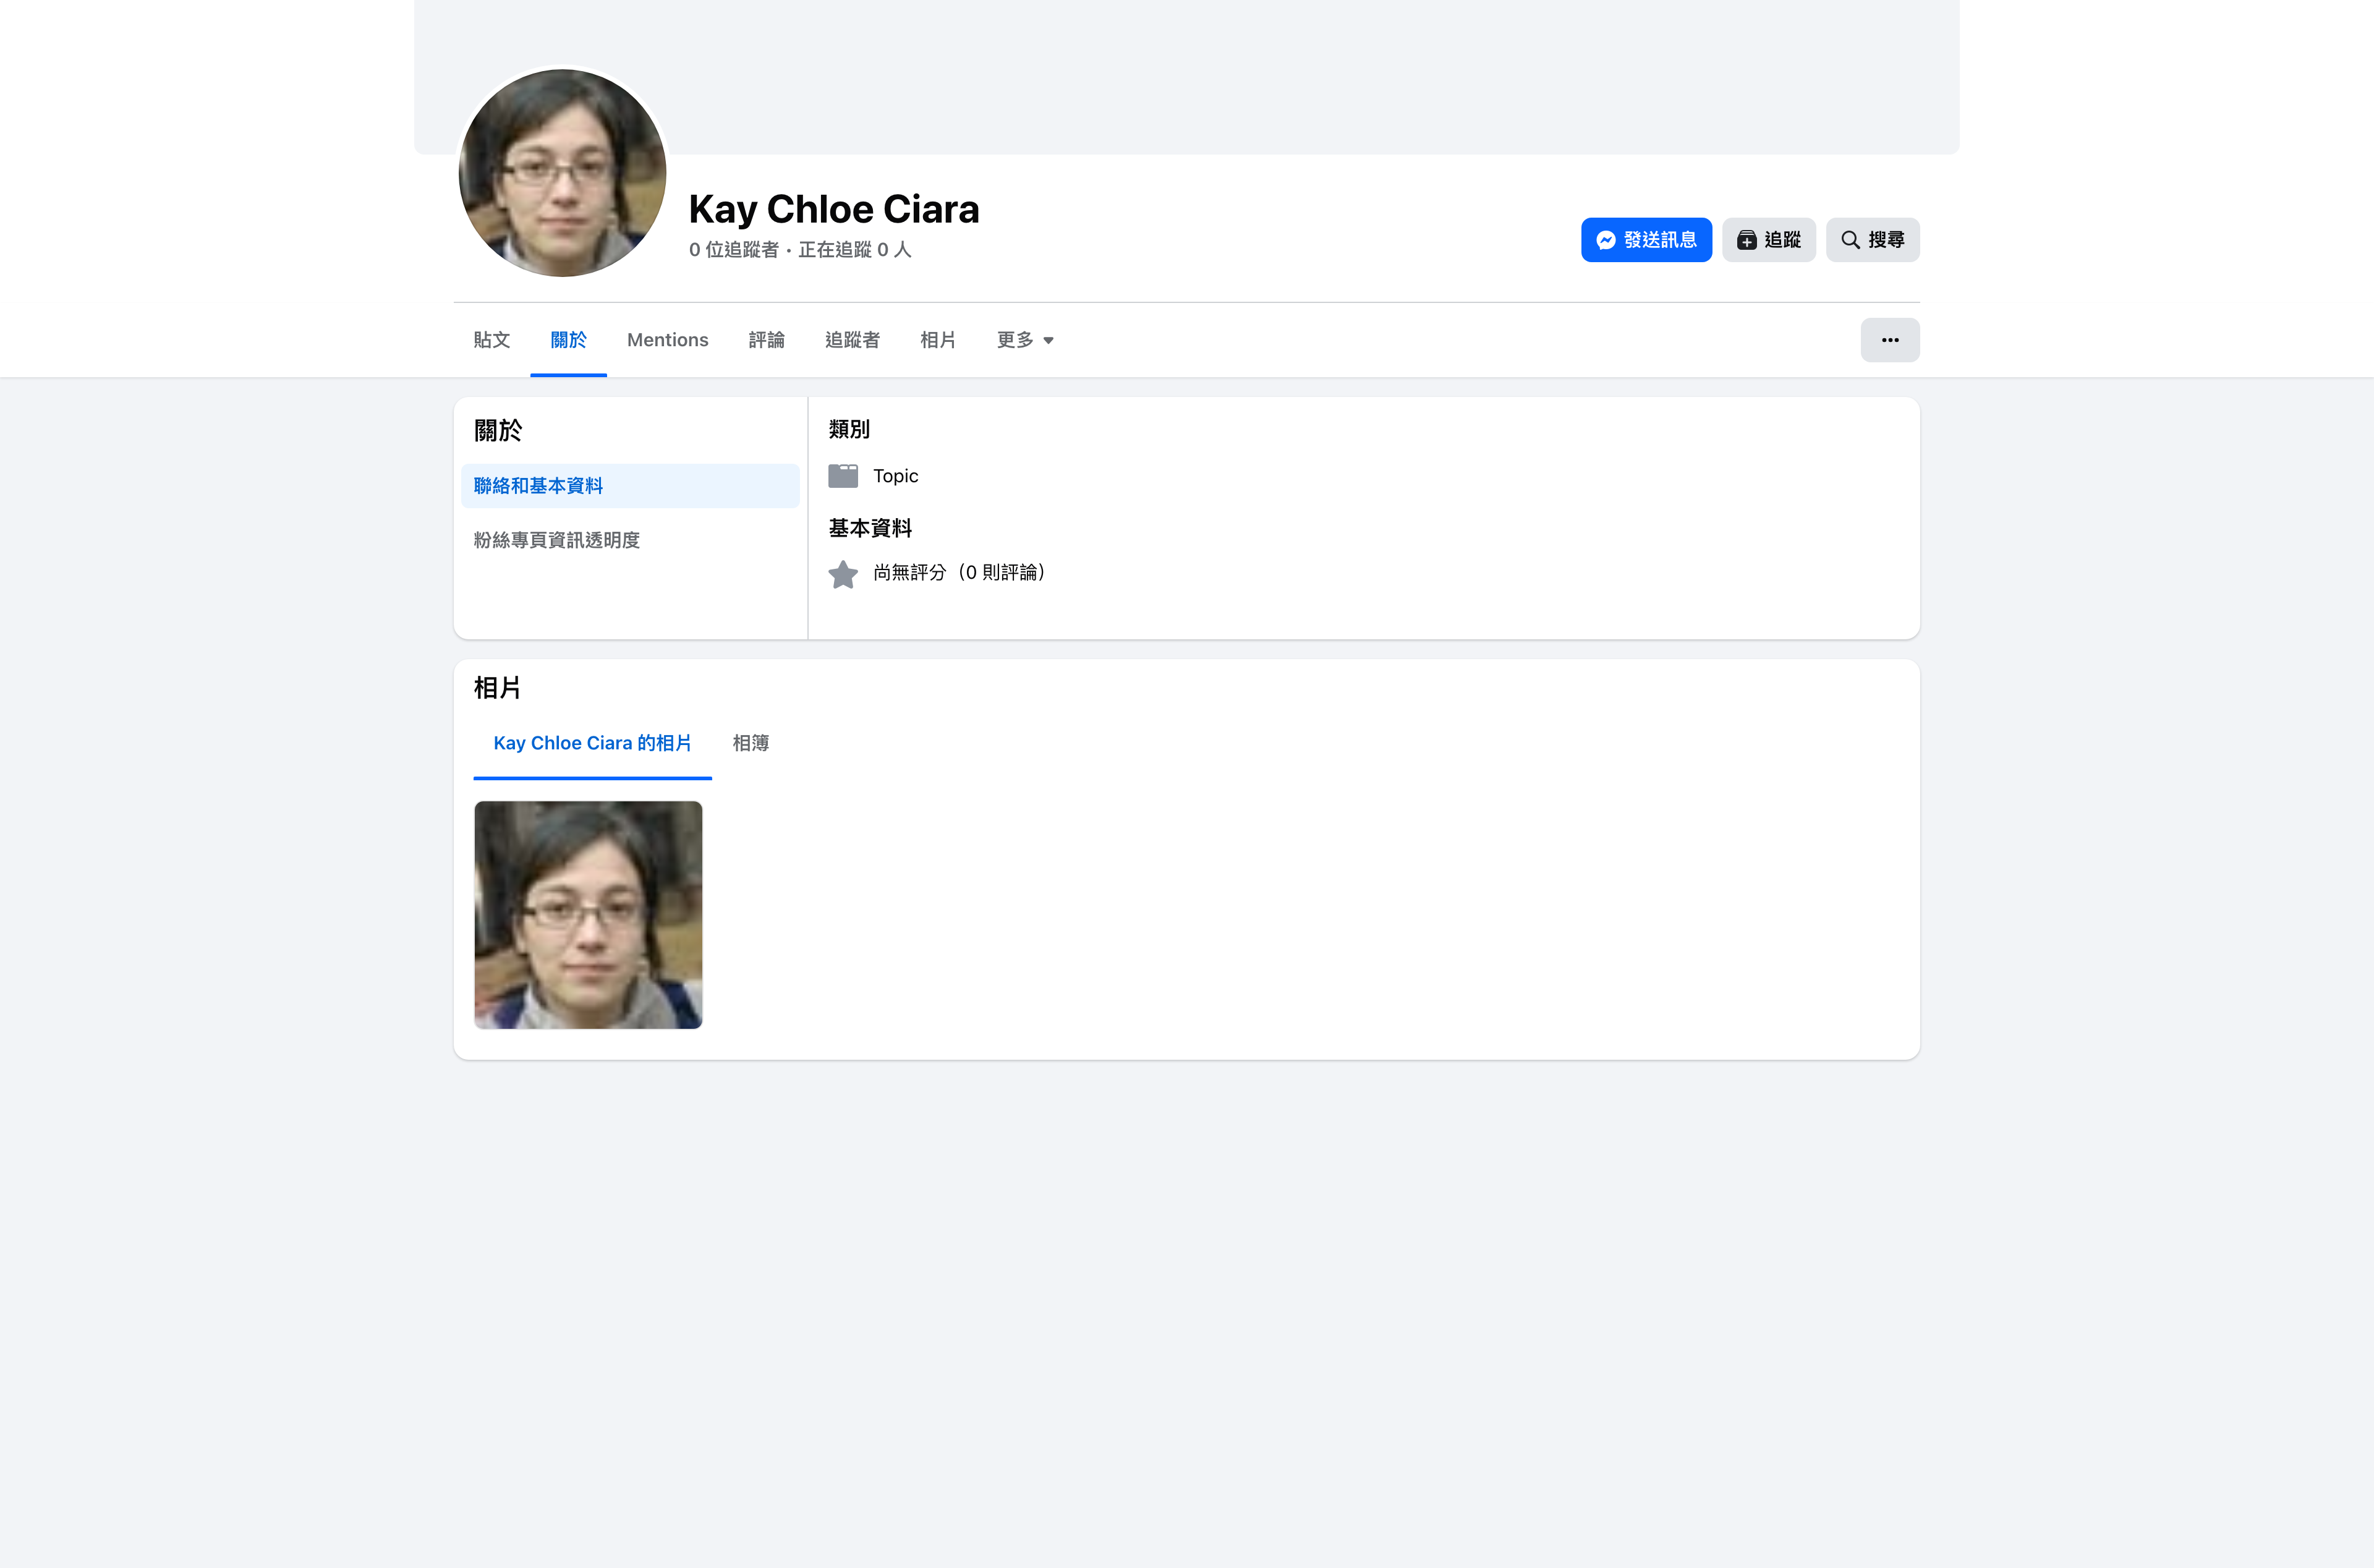Screen dimensions: 2374x1568
Task: Select the 'Kay Chloe Ciara 的相片' photos tab
Action: pyautogui.click(x=592, y=743)
